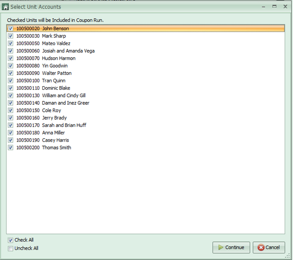This screenshot has width=293, height=260.
Task: Select row text '100500200 Thomas Smith'
Action: tap(44, 148)
